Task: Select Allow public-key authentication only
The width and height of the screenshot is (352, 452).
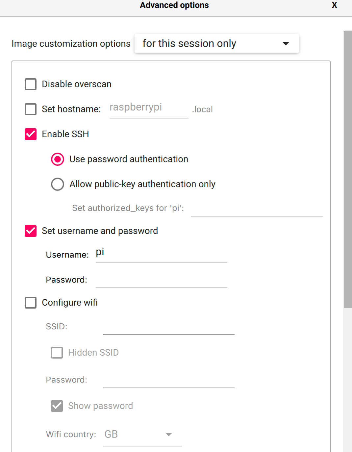Action: [x=57, y=184]
